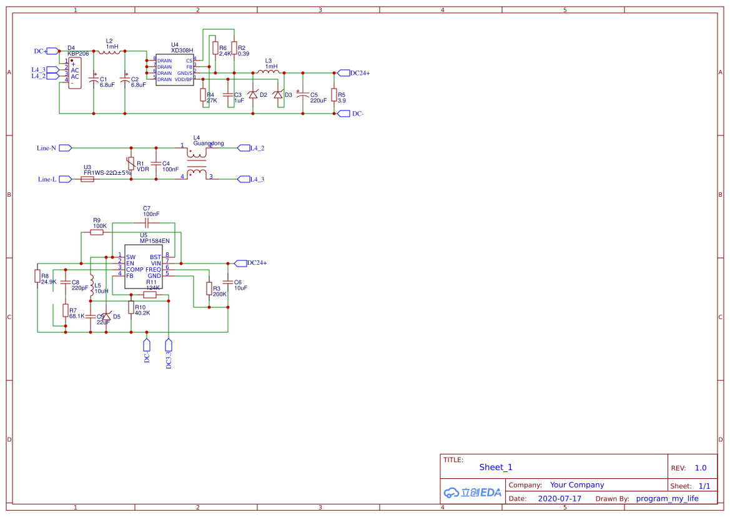Screen dimensions: 730x517
Task: Click the D3 diode symbol
Action: tap(278, 95)
